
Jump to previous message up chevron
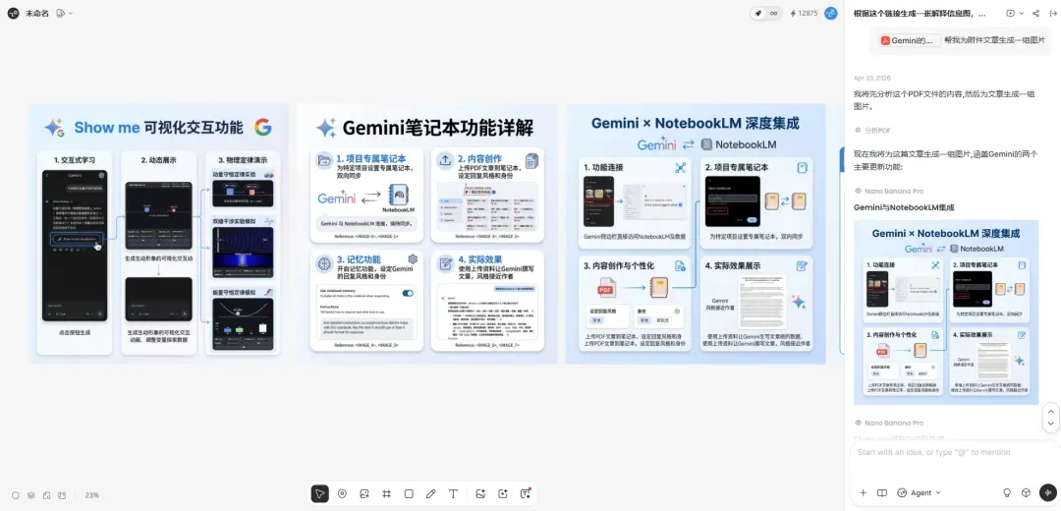coord(1050,410)
